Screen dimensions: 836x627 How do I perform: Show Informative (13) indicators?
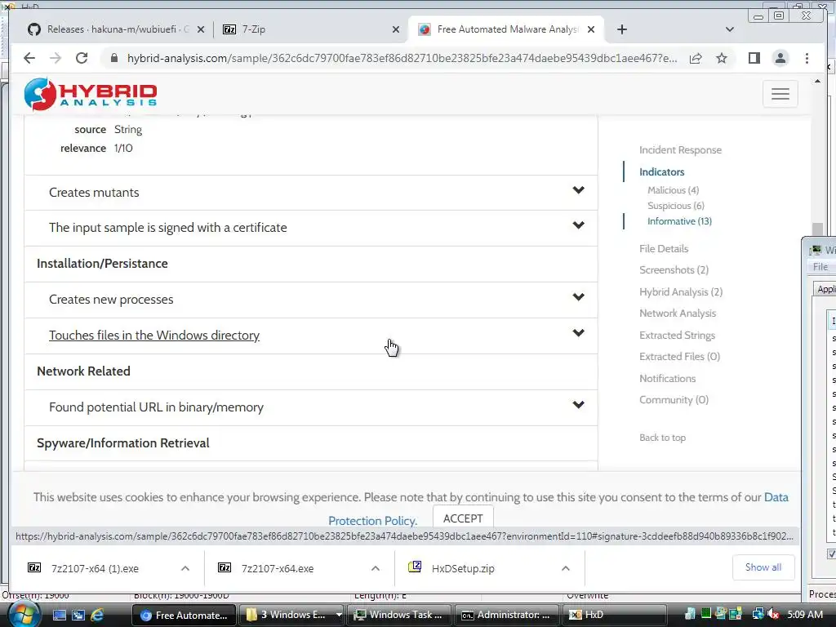[679, 220]
